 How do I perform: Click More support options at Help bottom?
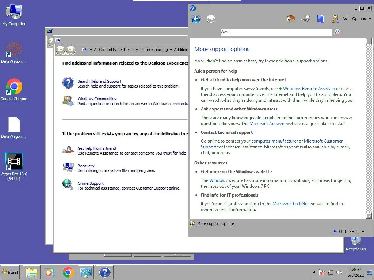(215, 223)
